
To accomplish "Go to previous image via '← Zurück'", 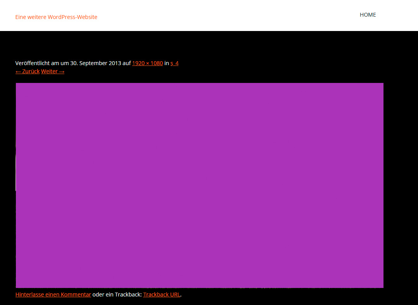I will (28, 71).
